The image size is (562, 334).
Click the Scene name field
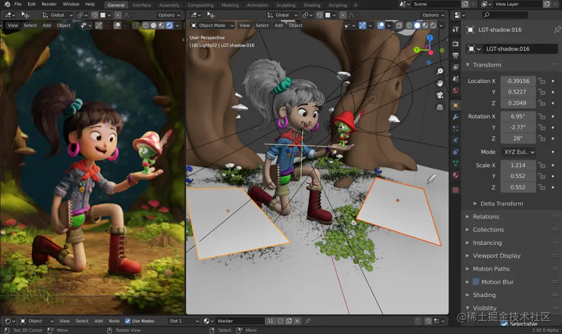coord(435,4)
